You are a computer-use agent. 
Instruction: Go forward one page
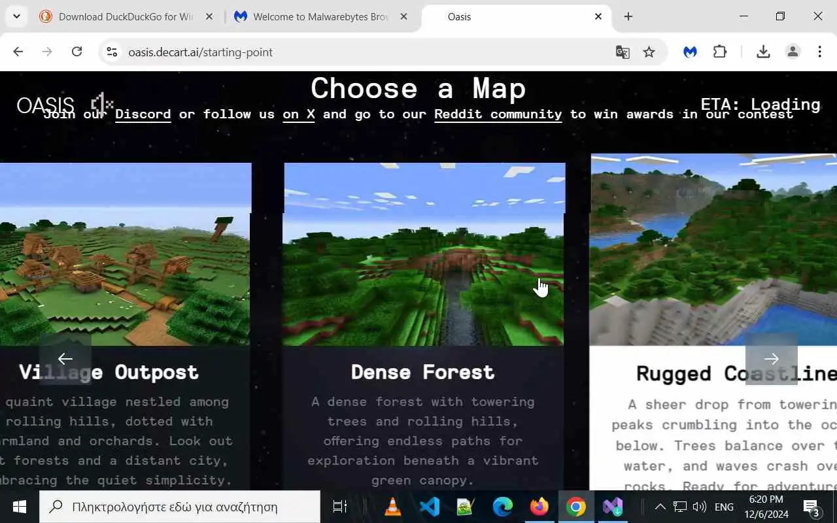tap(47, 52)
